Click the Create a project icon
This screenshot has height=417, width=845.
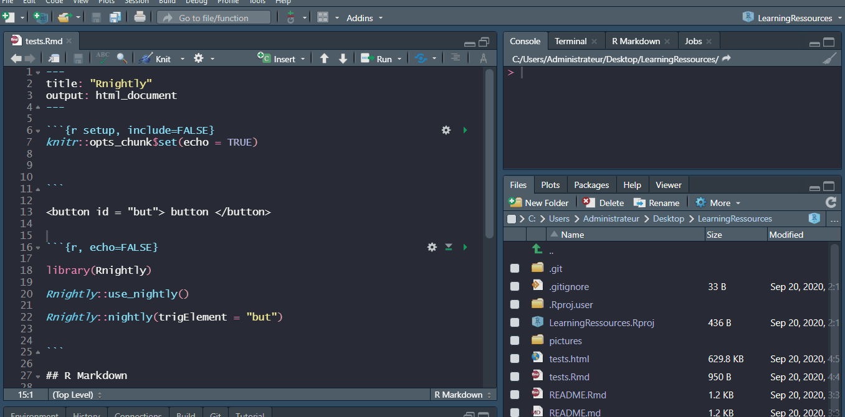pos(40,17)
